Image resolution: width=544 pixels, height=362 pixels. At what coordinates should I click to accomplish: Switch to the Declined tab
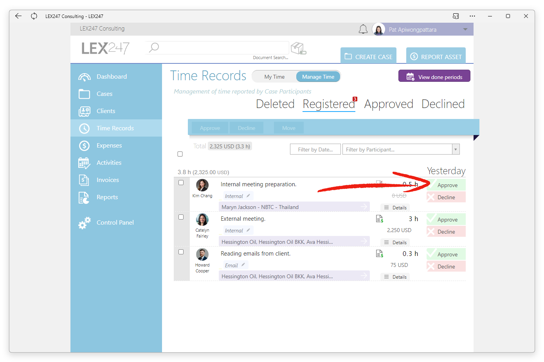click(443, 104)
